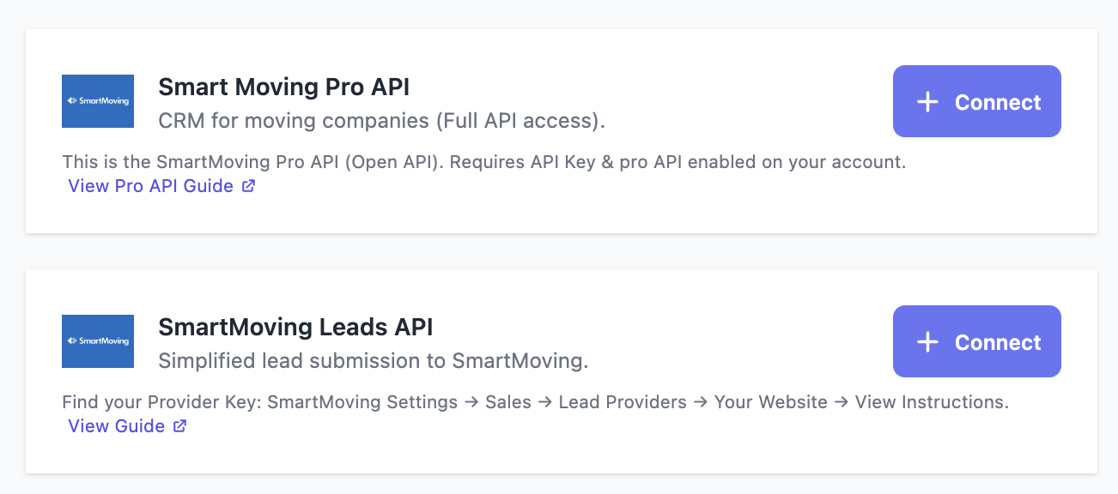The height and width of the screenshot is (494, 1118).
Task: Select the Smart Moving Pro API title
Action: (284, 87)
